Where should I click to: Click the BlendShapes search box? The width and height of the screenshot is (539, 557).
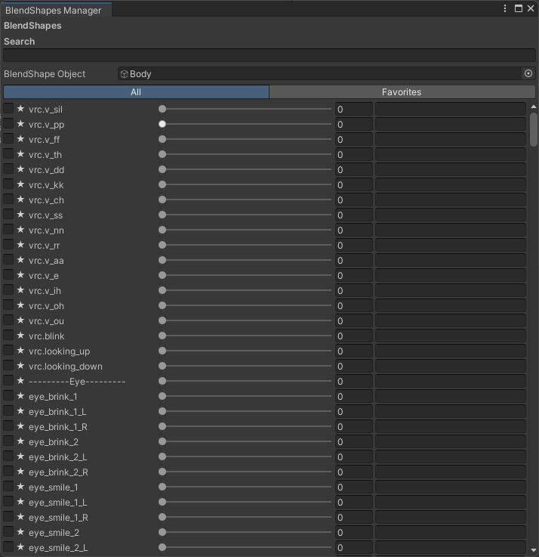pyautogui.click(x=269, y=56)
